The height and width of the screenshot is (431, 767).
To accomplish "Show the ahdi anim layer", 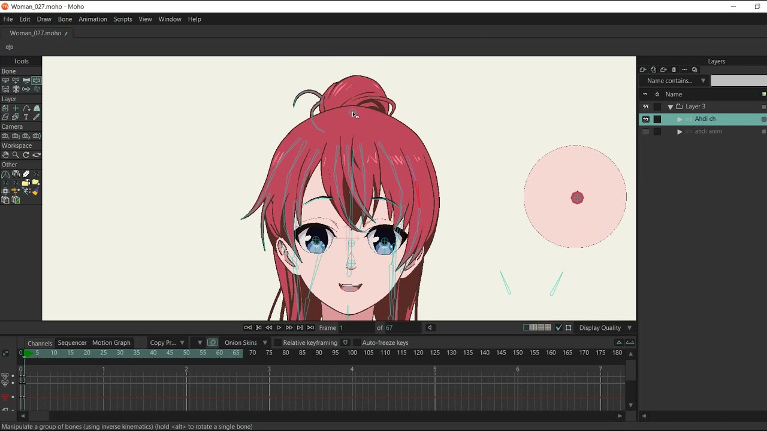I will click(x=645, y=132).
